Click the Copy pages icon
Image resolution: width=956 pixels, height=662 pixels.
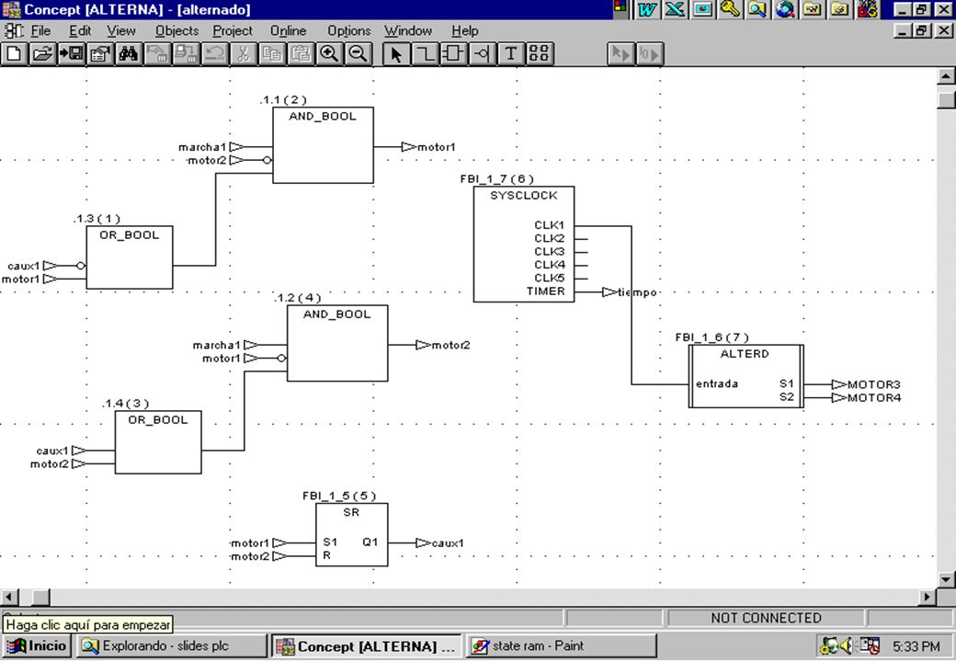[272, 53]
